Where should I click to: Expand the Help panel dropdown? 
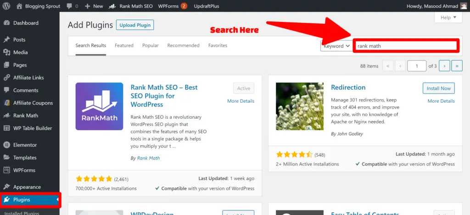448,18
